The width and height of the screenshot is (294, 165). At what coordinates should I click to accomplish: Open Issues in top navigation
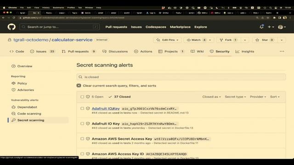click(x=136, y=27)
